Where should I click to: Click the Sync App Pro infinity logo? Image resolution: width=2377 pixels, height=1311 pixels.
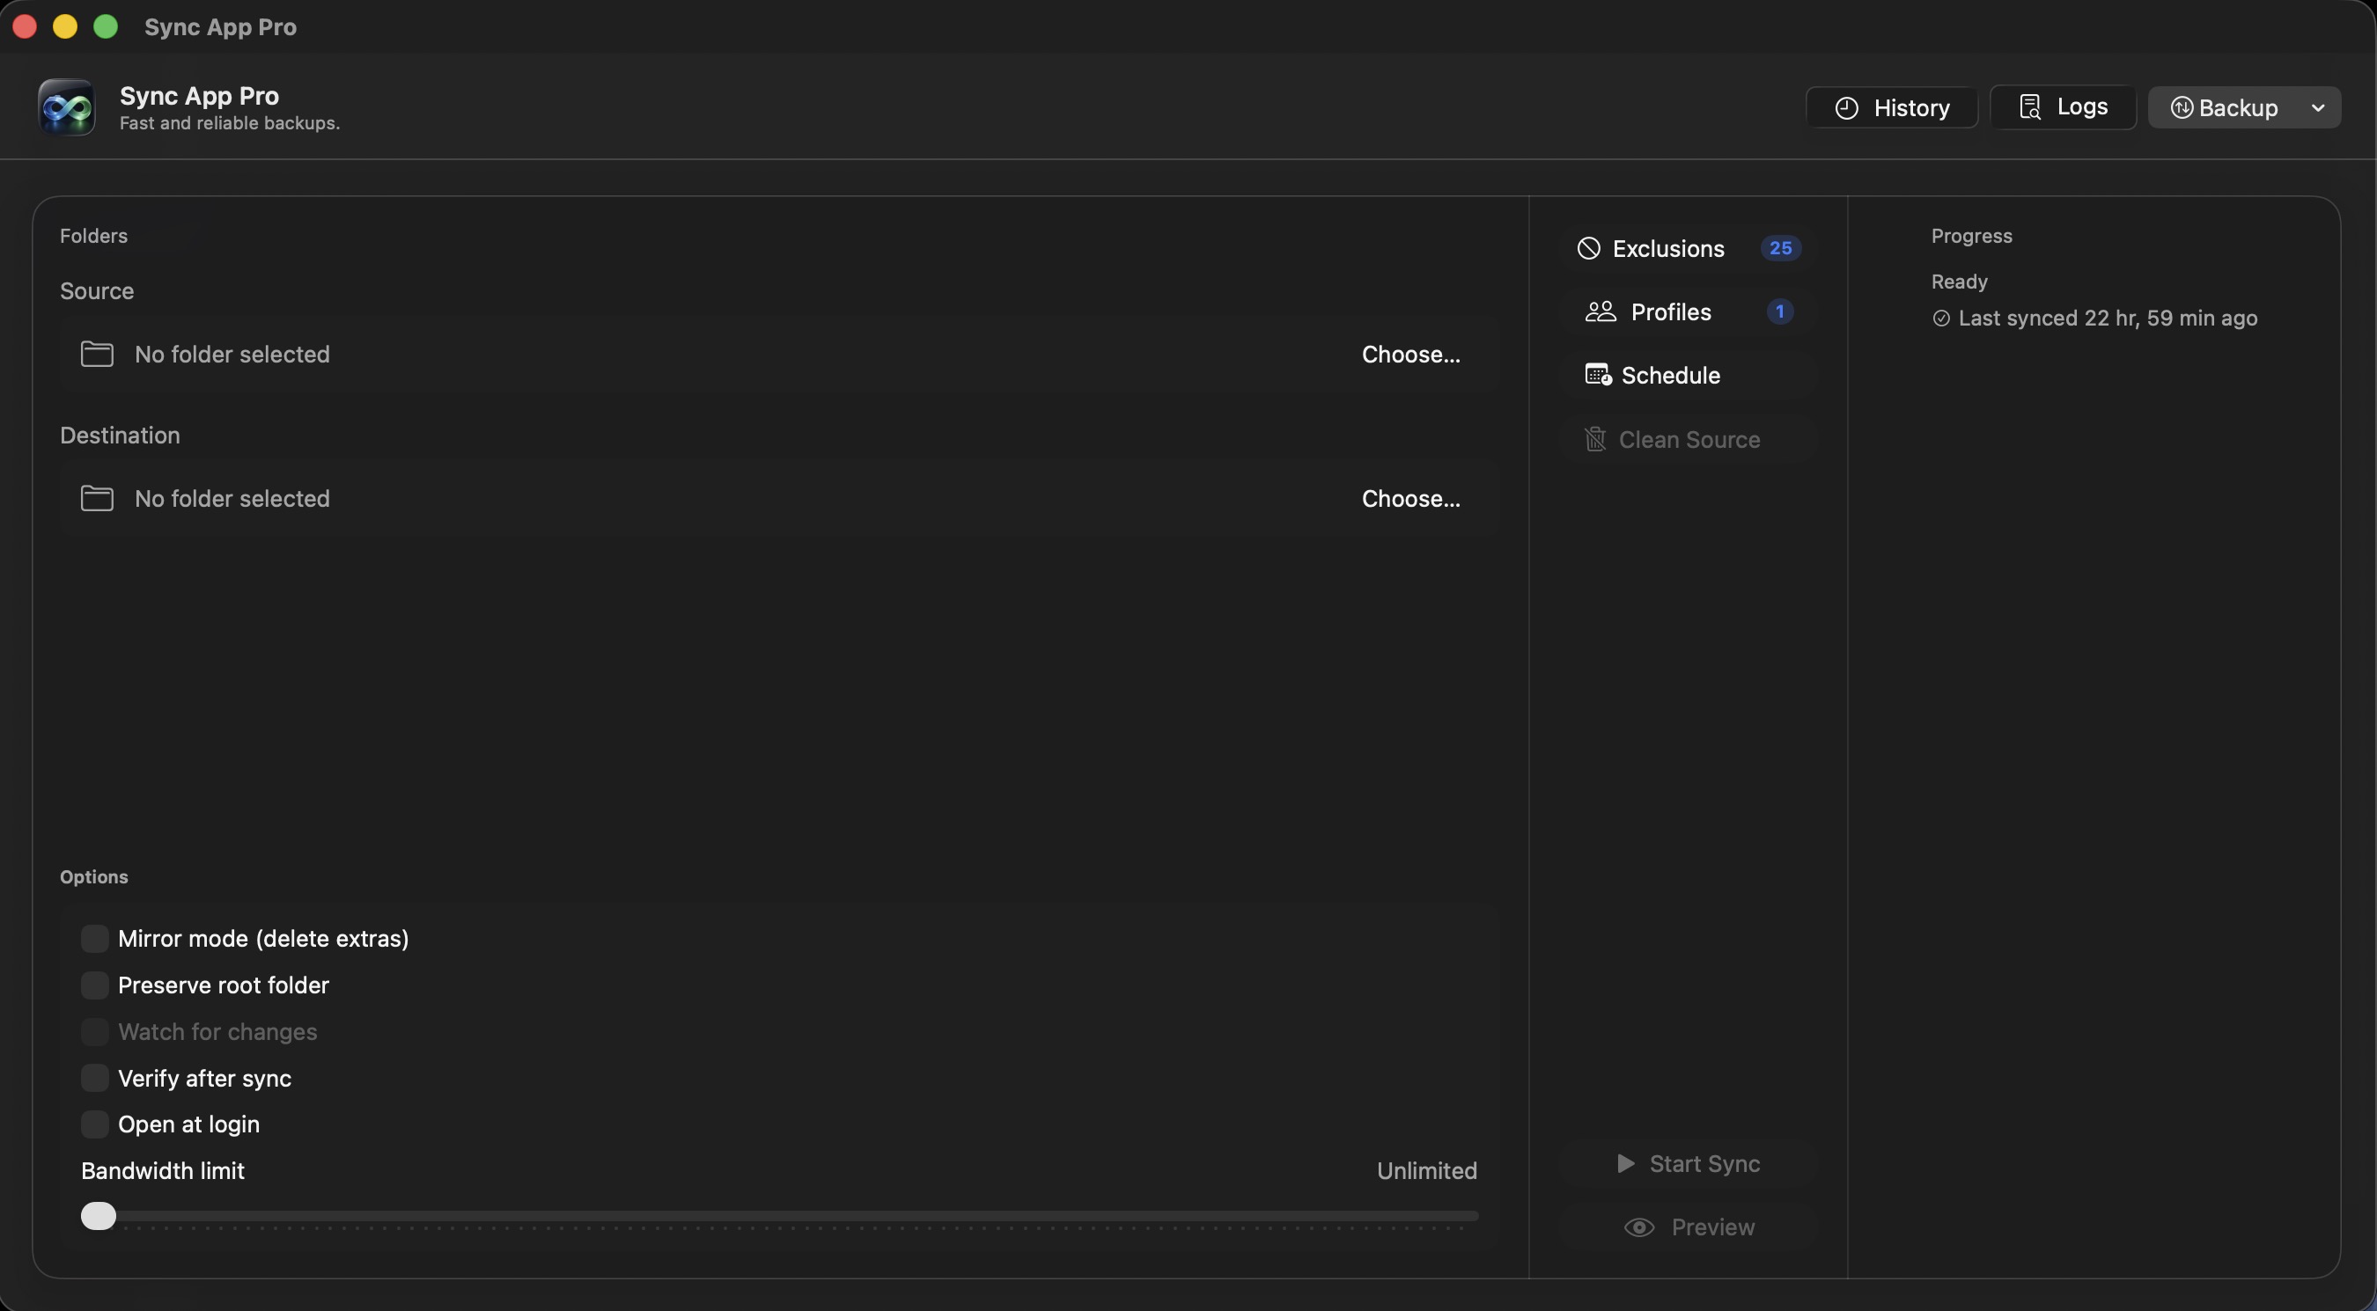point(66,107)
